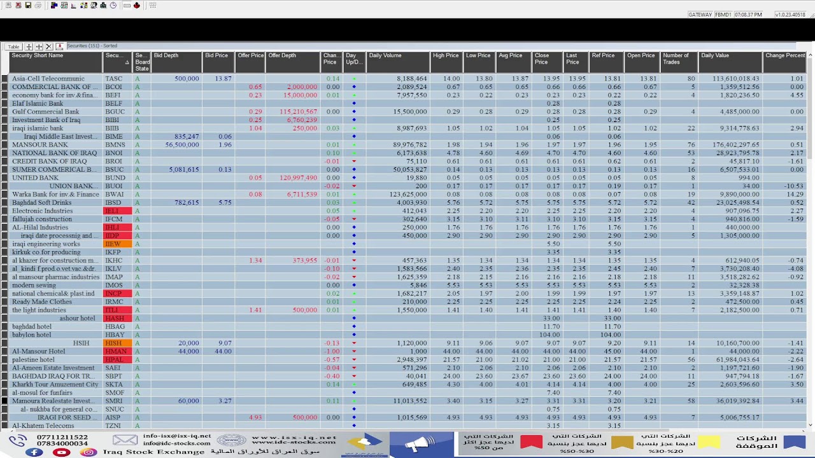
Task: Click the red-and-black figure icon in the toolbar
Action: click(x=137, y=5)
